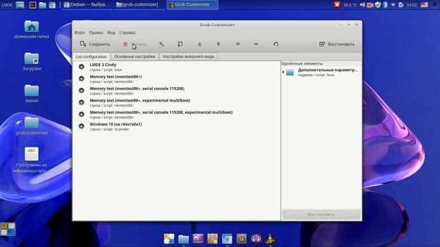Click the 14:02 clock in panel
The height and width of the screenshot is (247, 440).
click(x=412, y=5)
